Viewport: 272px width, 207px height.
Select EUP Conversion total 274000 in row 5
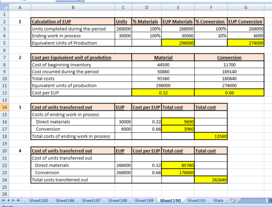(x=246, y=43)
